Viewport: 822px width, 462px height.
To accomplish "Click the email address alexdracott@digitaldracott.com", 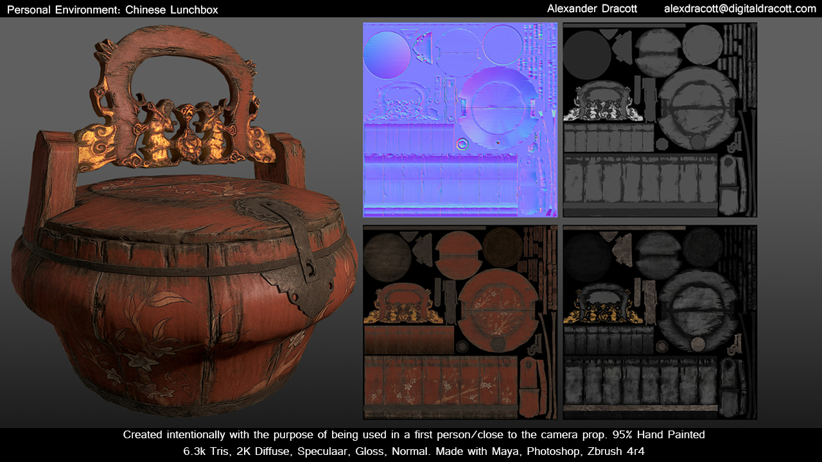I will (740, 9).
